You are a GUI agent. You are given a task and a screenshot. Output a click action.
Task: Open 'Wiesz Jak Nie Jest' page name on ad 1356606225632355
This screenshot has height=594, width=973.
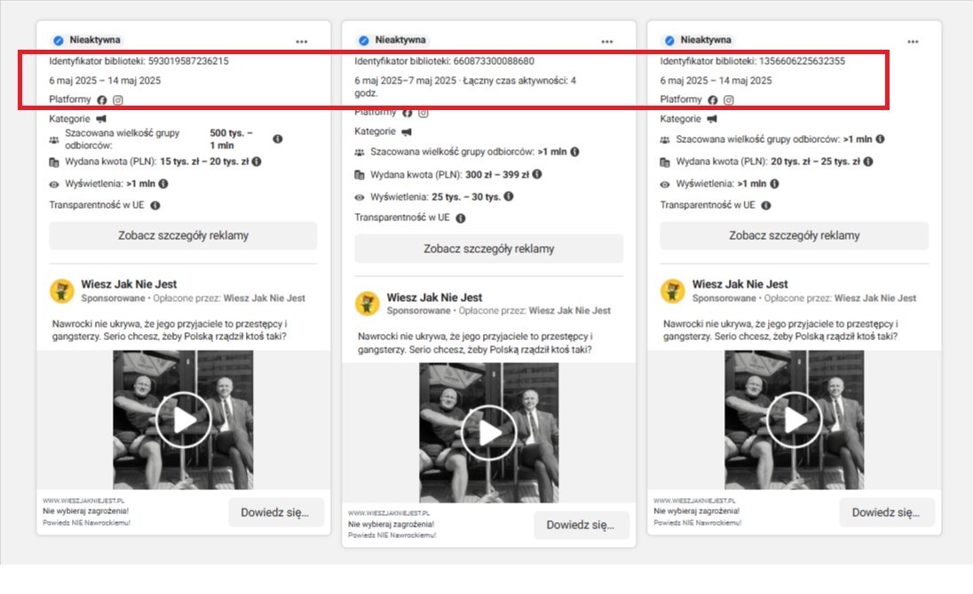pyautogui.click(x=740, y=284)
